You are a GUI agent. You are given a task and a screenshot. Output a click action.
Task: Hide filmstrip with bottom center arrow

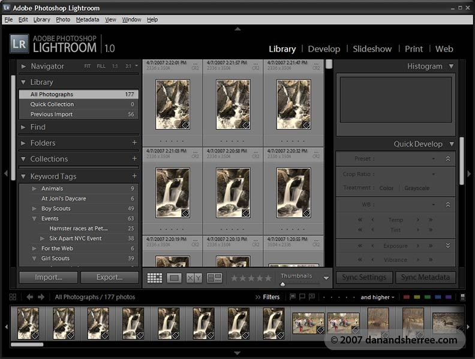pos(237,353)
